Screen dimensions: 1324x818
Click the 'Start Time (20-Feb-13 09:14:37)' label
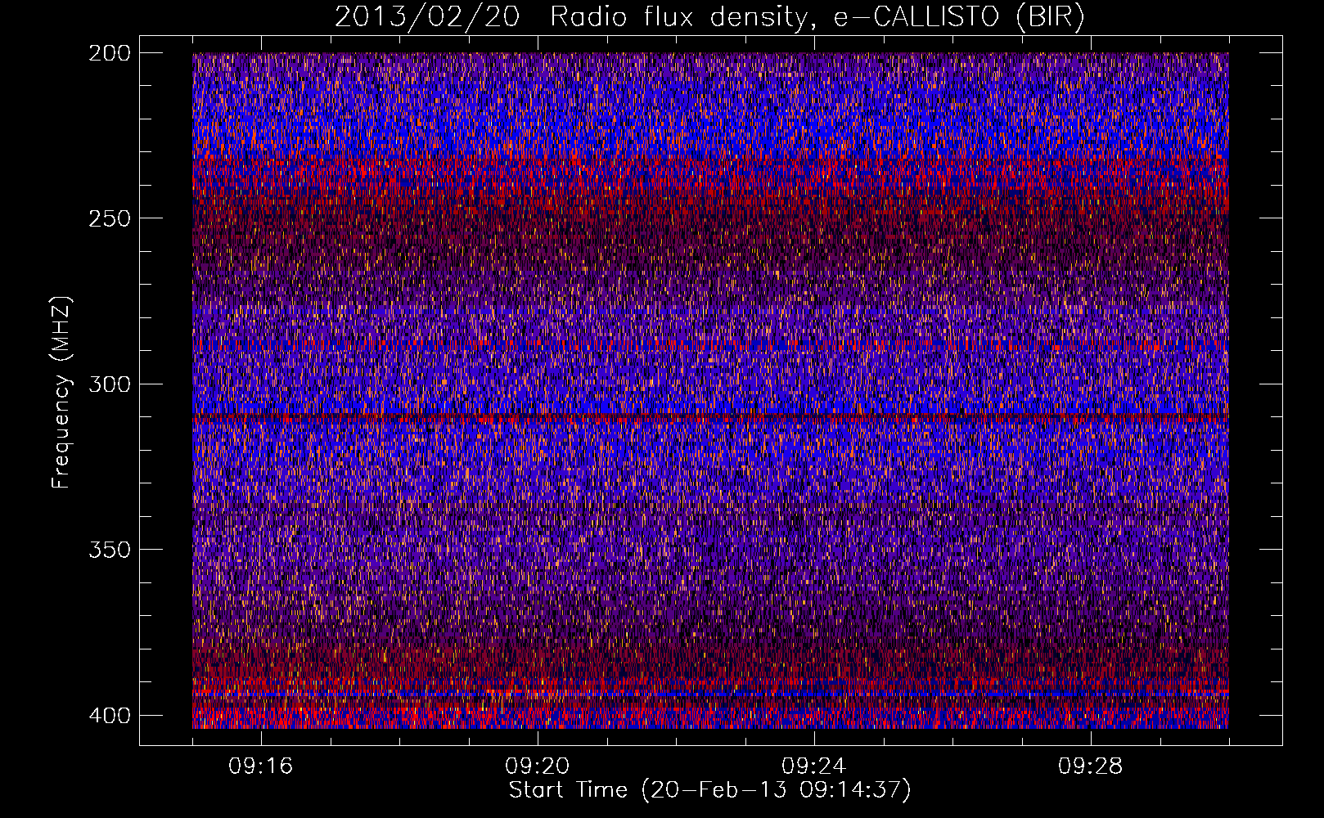[x=710, y=790]
